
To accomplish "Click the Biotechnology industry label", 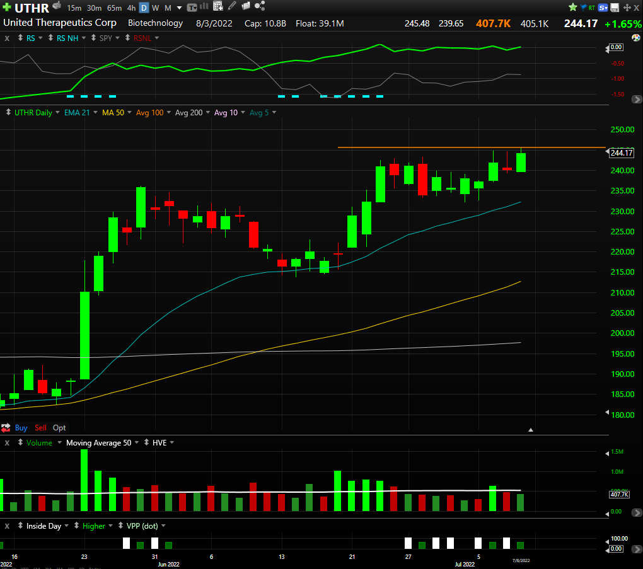I will point(156,23).
